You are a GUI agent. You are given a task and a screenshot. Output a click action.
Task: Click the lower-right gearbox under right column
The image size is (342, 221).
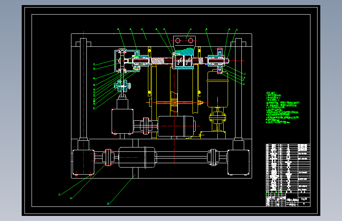238,162
